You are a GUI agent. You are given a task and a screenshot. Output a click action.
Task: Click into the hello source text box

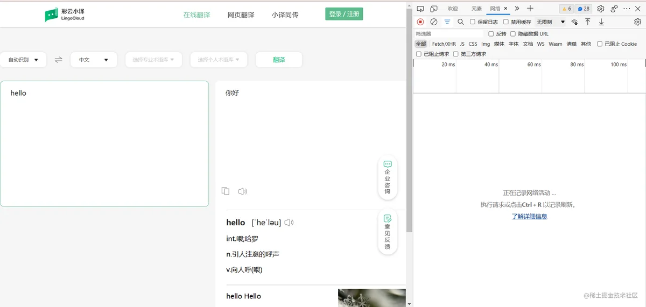click(x=104, y=144)
